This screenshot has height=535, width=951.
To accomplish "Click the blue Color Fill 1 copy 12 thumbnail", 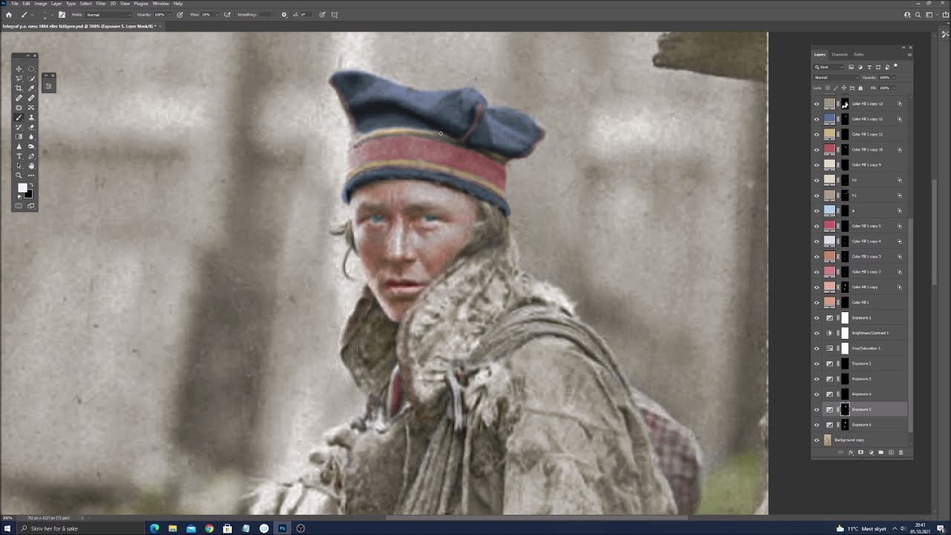I will pos(829,119).
